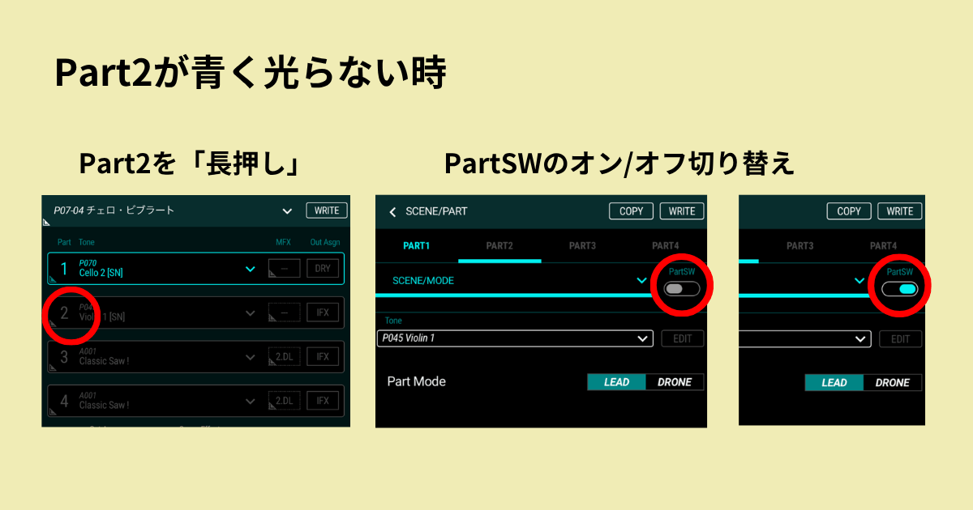The image size is (973, 510).
Task: Open the tone dropdown arrow in PartSW-on panel
Action: tap(861, 339)
